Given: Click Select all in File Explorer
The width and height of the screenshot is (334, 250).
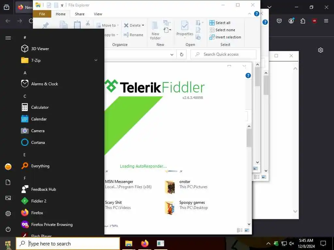Looking at the screenshot, I should (x=220, y=23).
